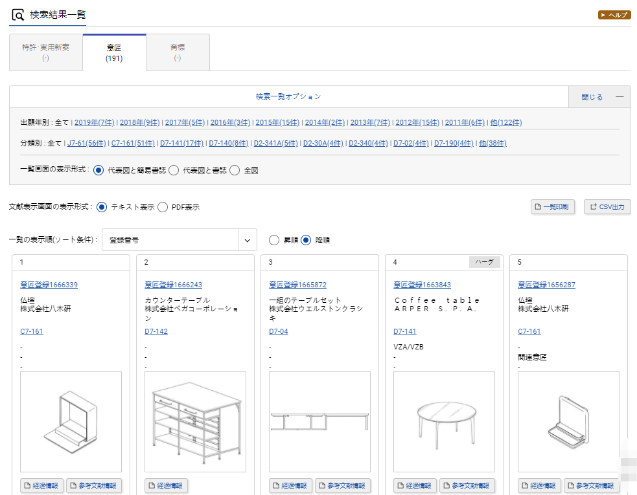
Task: Enable 昇順 ascending sort order
Action: pos(275,240)
